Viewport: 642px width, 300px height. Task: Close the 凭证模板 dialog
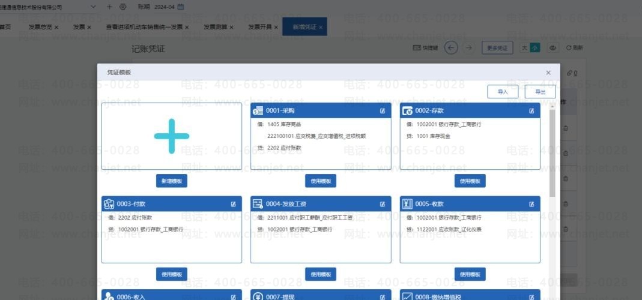click(548, 73)
